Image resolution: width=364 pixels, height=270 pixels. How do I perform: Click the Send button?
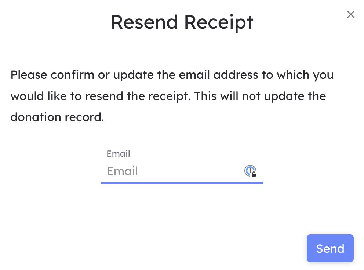point(330,248)
